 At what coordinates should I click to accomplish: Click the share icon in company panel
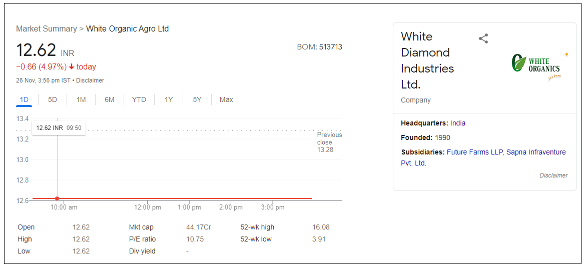point(483,38)
